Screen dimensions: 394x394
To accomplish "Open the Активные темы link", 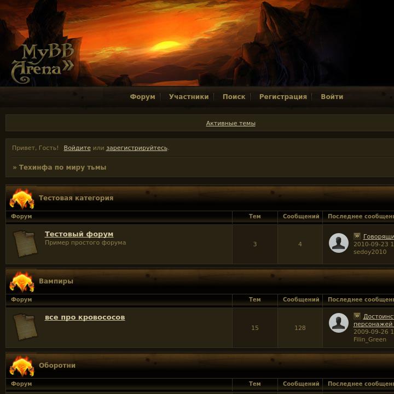I will pyautogui.click(x=231, y=123).
